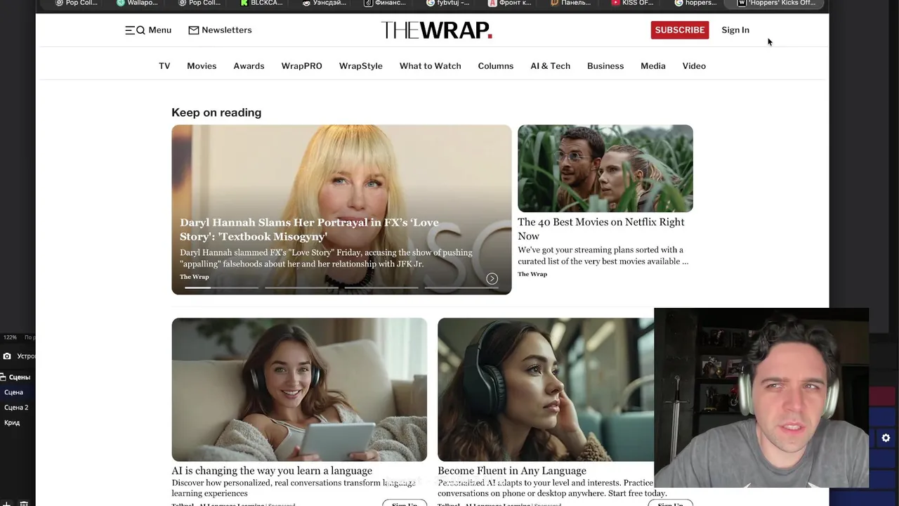
Task: Open 40 Best Movies on Netflix headline
Action: tap(601, 229)
